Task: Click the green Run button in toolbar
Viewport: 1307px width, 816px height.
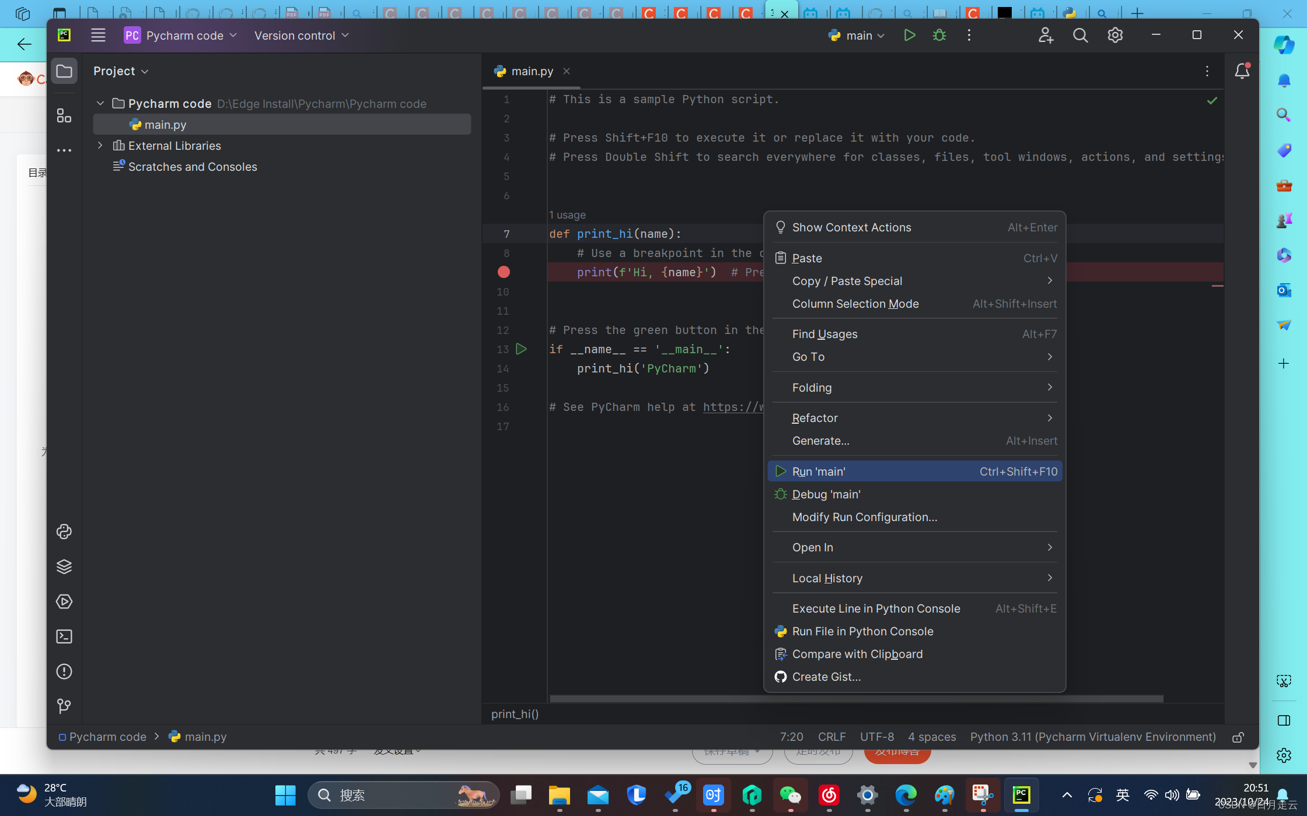Action: point(909,36)
